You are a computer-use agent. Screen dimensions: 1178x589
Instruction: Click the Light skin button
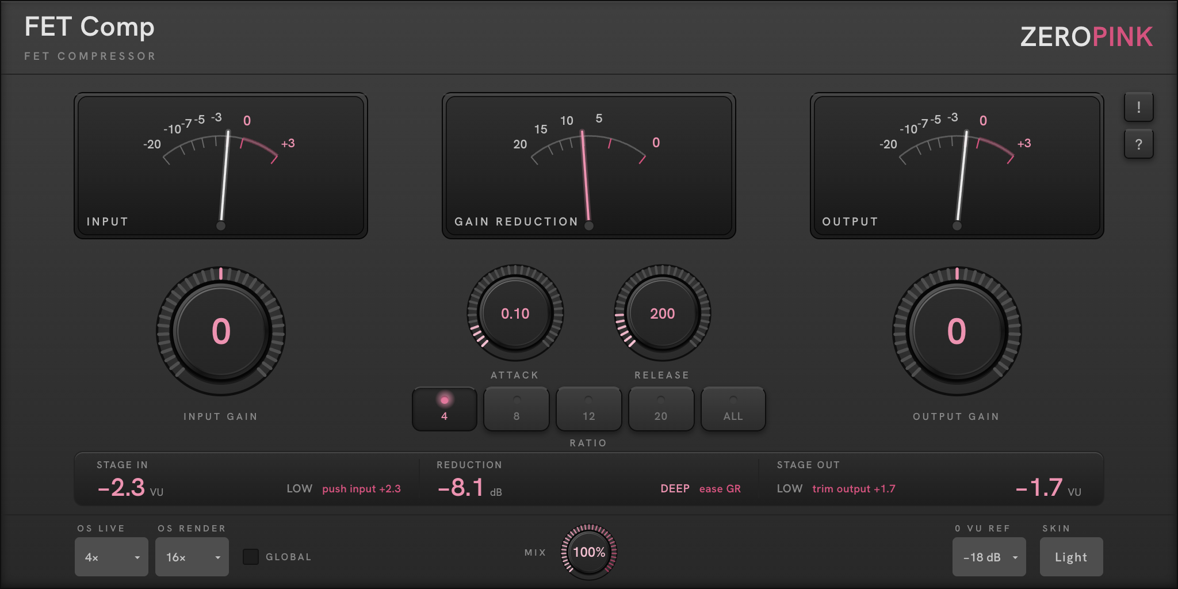[1072, 557]
